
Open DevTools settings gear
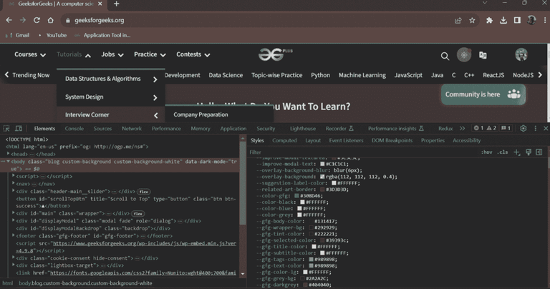[x=523, y=129]
